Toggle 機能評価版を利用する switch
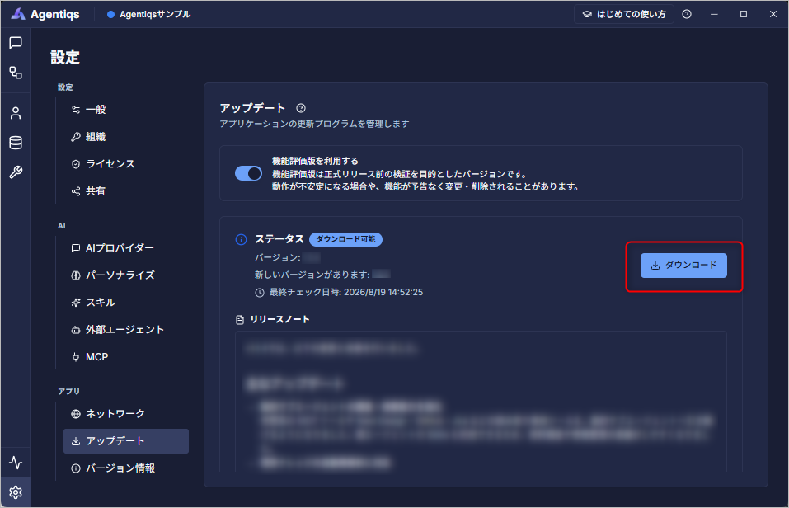This screenshot has width=789, height=508. coord(249,174)
